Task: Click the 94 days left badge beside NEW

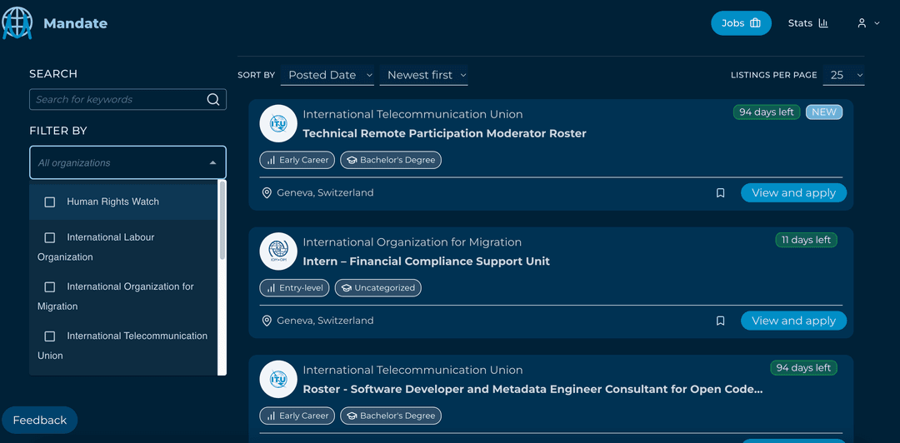Action: click(767, 112)
